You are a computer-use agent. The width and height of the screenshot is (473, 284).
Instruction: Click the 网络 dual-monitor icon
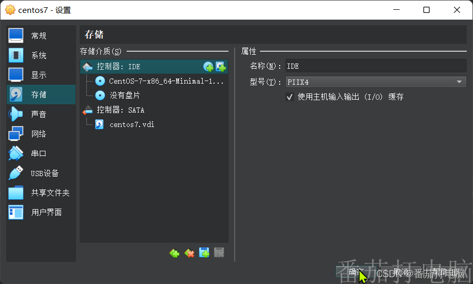pos(16,134)
